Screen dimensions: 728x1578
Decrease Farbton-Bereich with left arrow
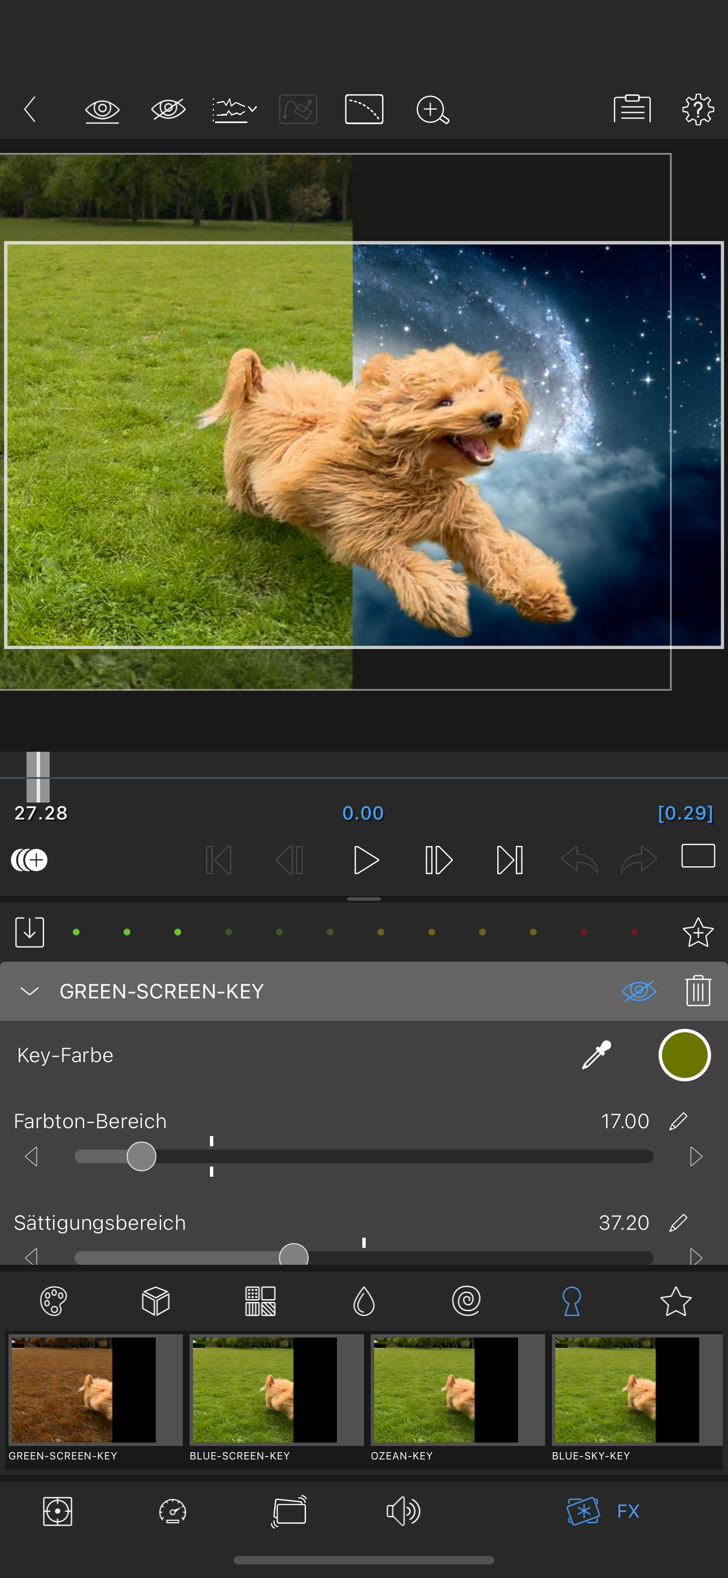31,1156
